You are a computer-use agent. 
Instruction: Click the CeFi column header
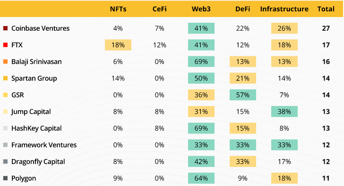coord(160,9)
